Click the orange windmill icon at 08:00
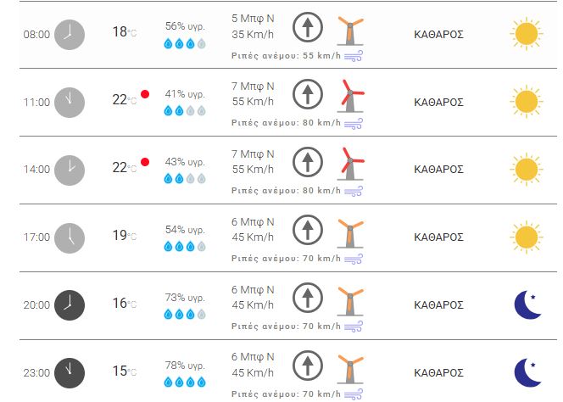This screenshot has height=402, width=563. tap(346, 30)
